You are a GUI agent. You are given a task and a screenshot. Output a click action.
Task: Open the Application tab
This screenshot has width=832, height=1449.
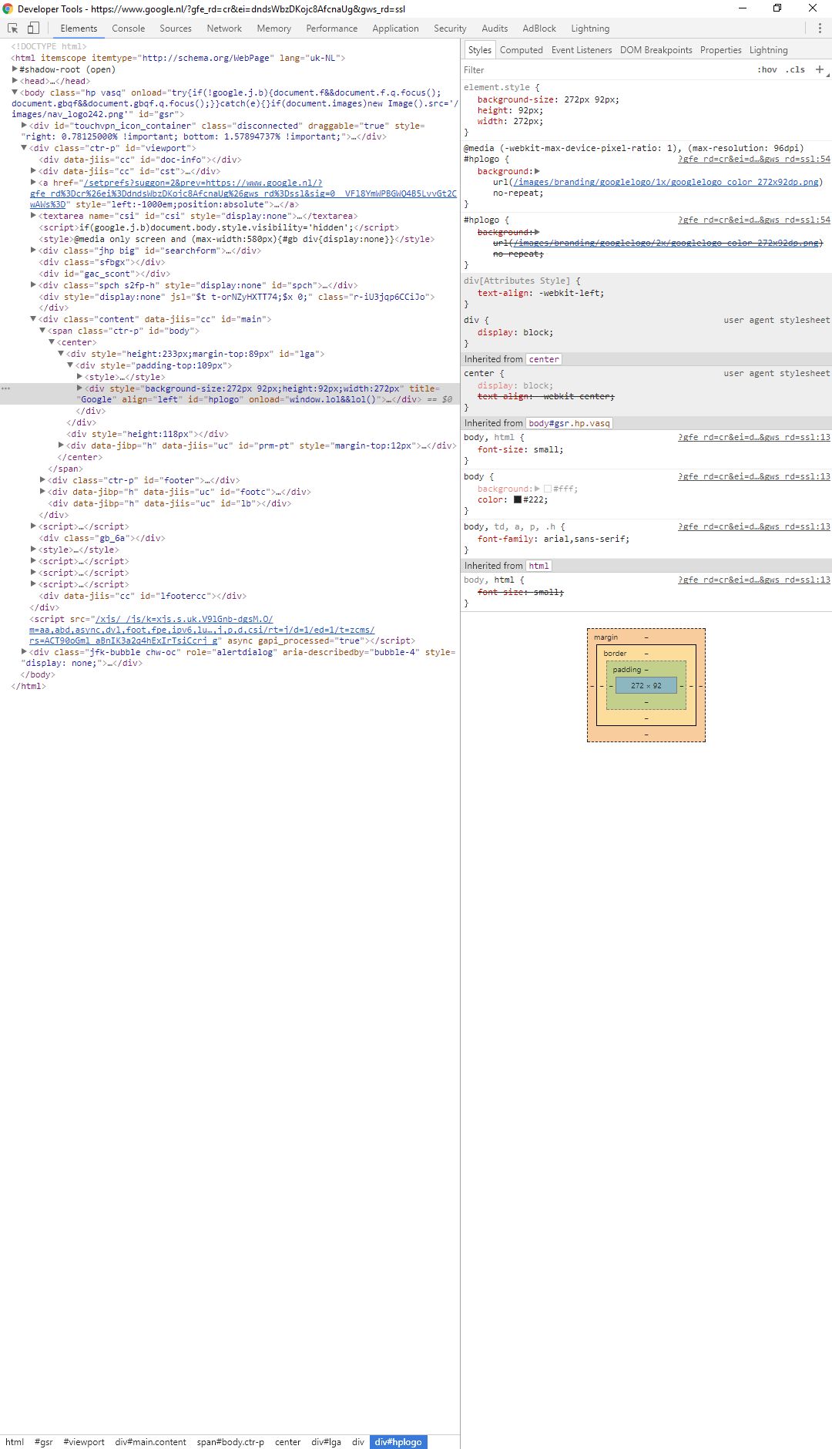396,29
